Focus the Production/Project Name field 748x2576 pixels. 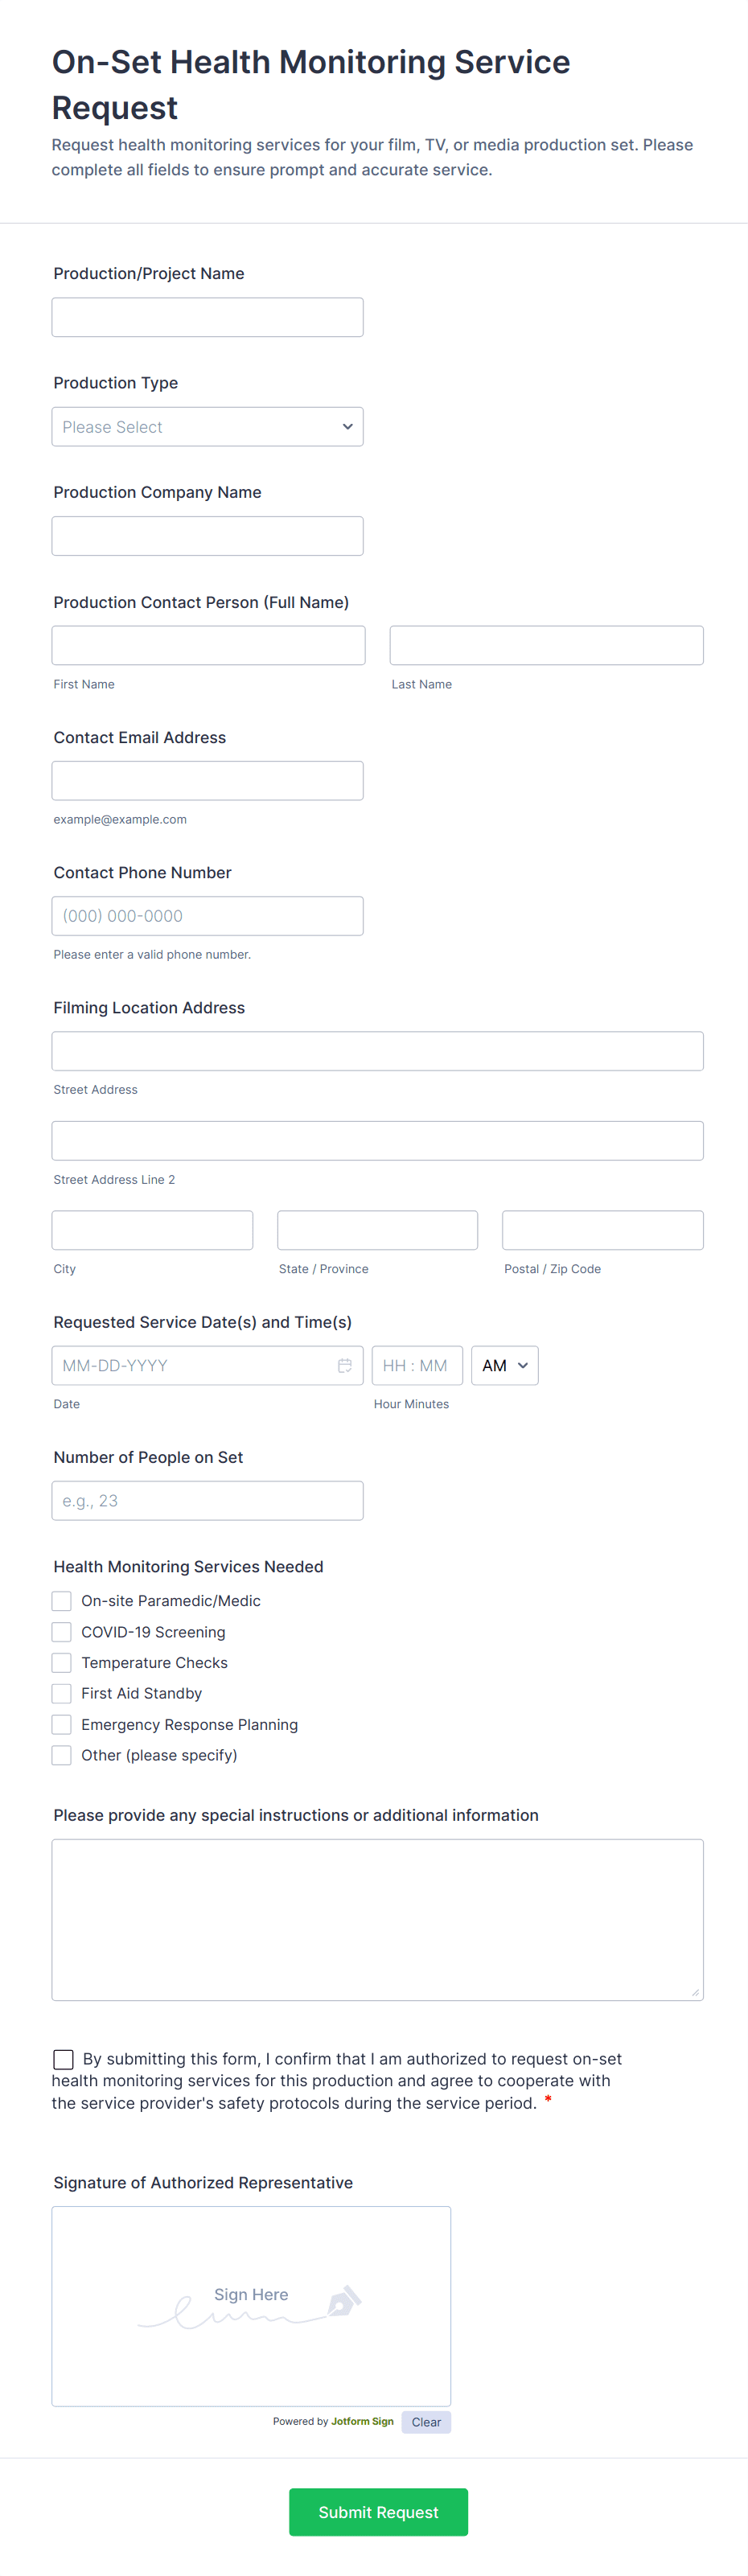(207, 317)
